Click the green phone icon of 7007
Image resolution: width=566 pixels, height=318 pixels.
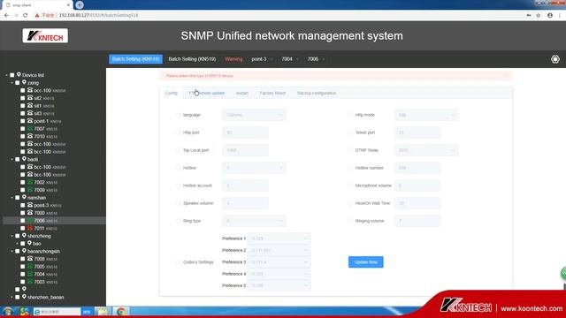30,128
